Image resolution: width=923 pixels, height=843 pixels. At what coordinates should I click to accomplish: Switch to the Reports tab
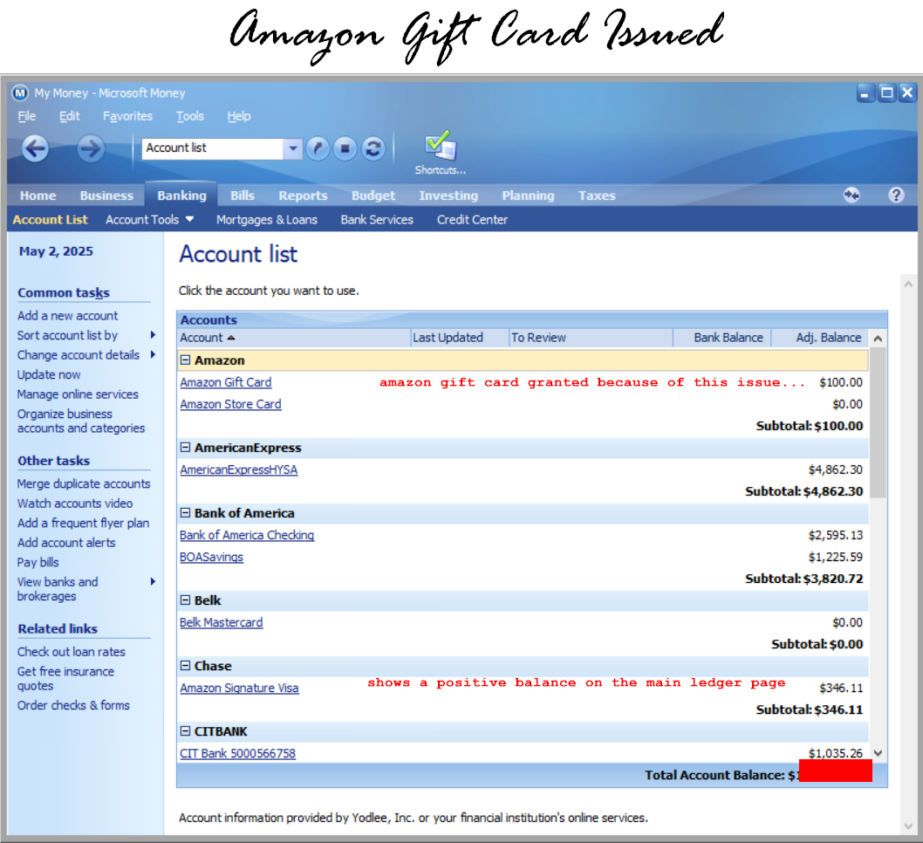pos(303,195)
